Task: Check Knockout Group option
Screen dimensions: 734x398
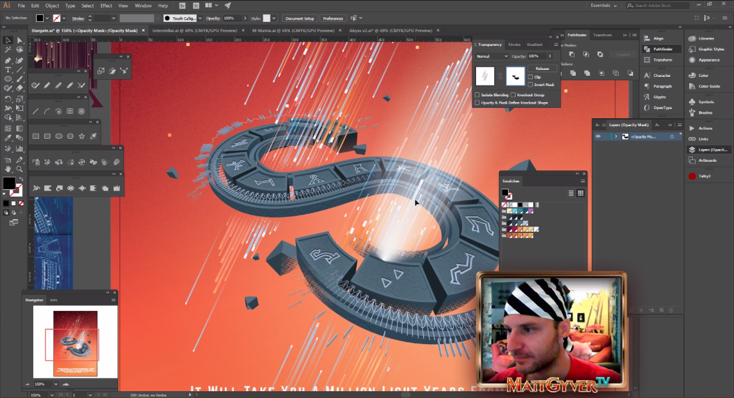Action: tap(513, 95)
